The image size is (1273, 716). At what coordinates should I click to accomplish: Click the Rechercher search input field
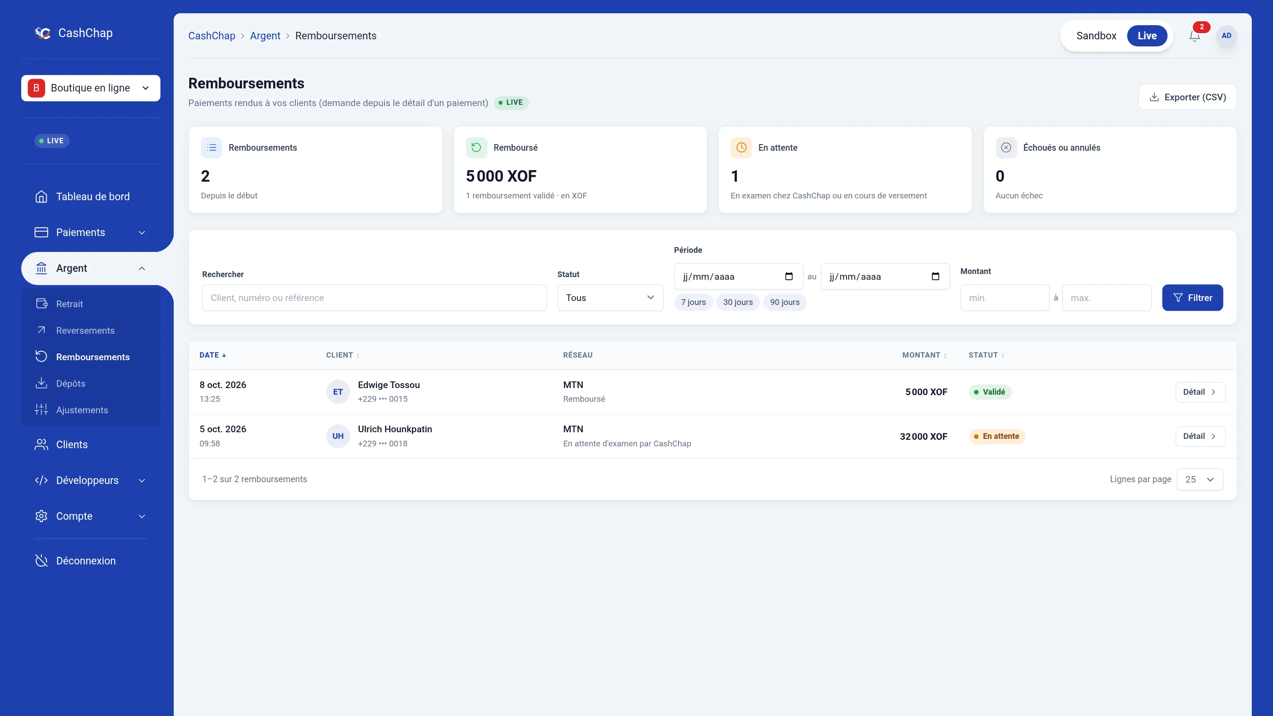click(374, 298)
